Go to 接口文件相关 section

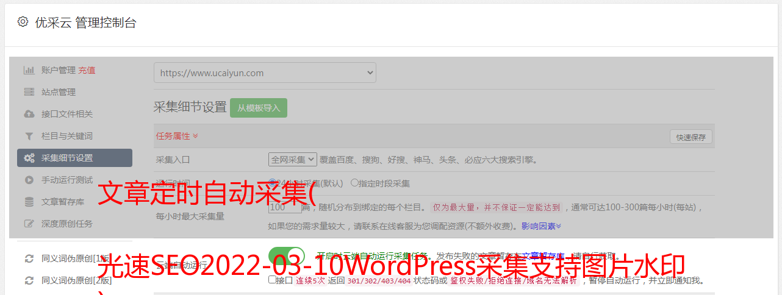67,114
